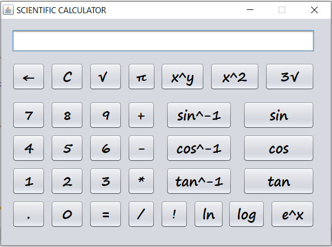Select the tan^-1 button
The width and height of the screenshot is (332, 247).
199,181
